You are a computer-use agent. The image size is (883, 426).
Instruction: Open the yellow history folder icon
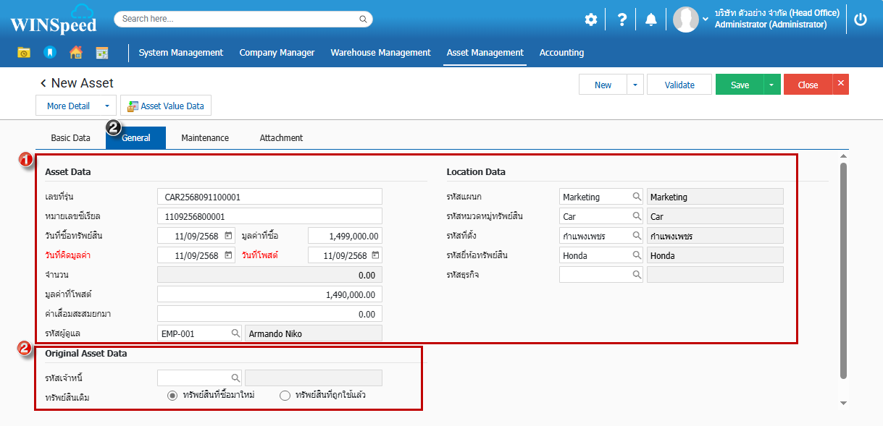tap(24, 52)
